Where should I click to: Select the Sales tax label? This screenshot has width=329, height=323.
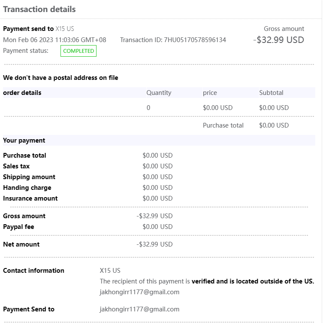point(16,166)
